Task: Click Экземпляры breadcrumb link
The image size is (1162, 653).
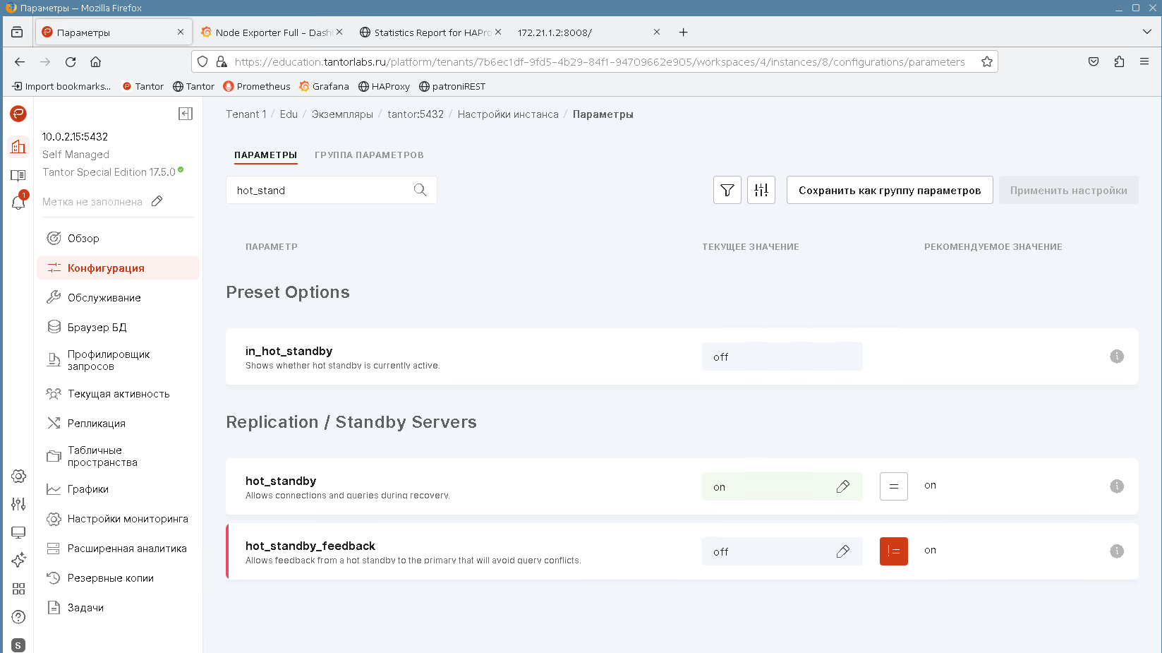Action: [x=342, y=114]
